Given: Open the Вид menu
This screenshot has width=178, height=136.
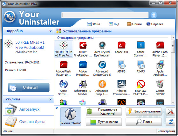Looking at the screenshot, I should pyautogui.click(x=114, y=24).
